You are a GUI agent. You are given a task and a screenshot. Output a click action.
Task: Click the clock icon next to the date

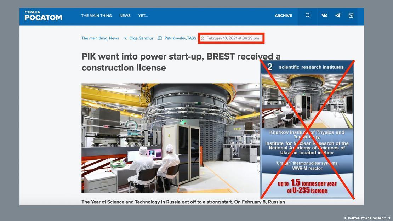point(203,38)
